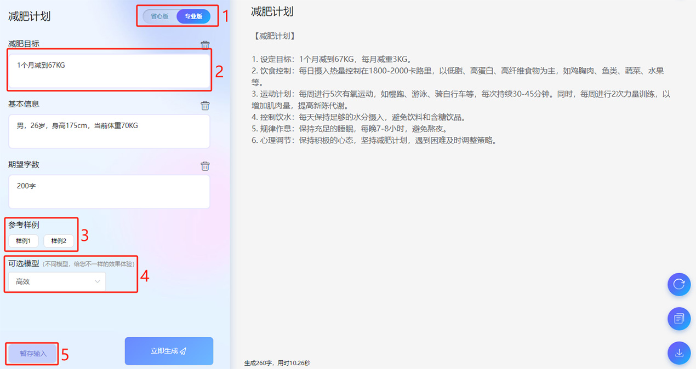Screen dimensions: 696x369
Task: Delete 减肥目标 content using its trash icon
Action: tap(205, 45)
